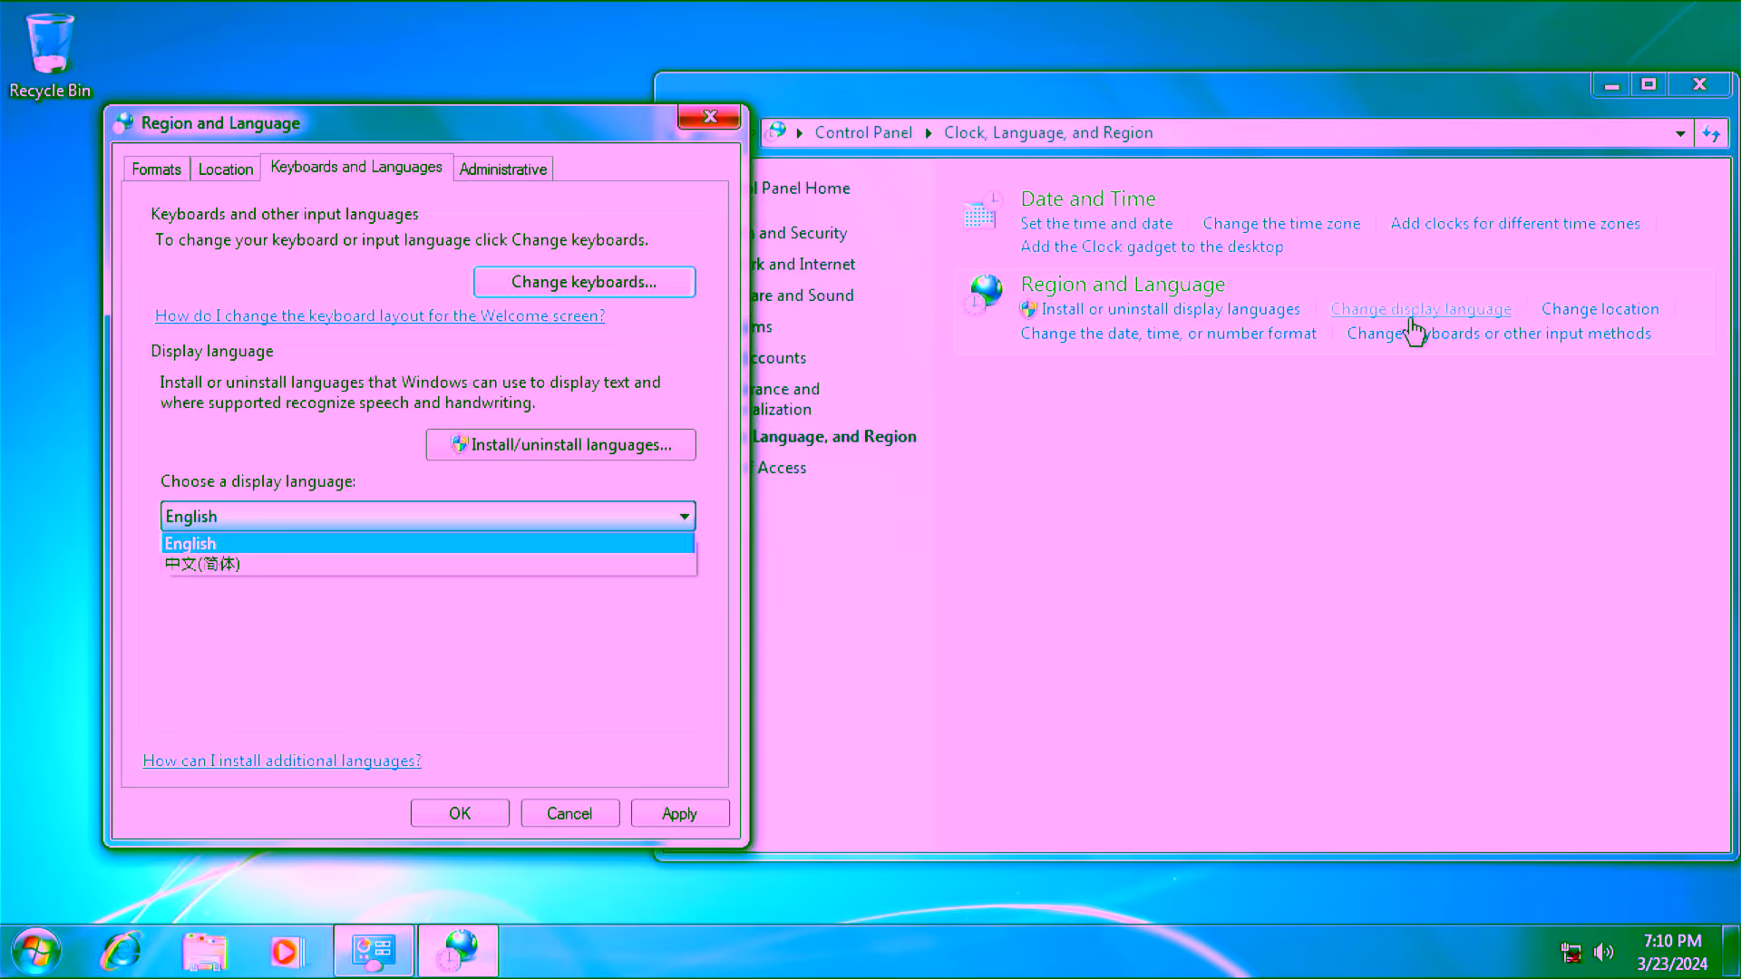Screen dimensions: 1741x979
Task: Click Change display language link
Action: (x=1421, y=310)
